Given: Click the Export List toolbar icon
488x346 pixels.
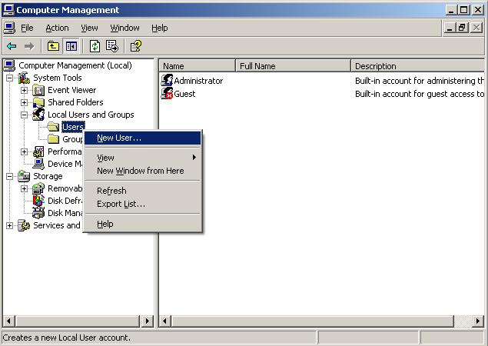Looking at the screenshot, I should (x=112, y=46).
